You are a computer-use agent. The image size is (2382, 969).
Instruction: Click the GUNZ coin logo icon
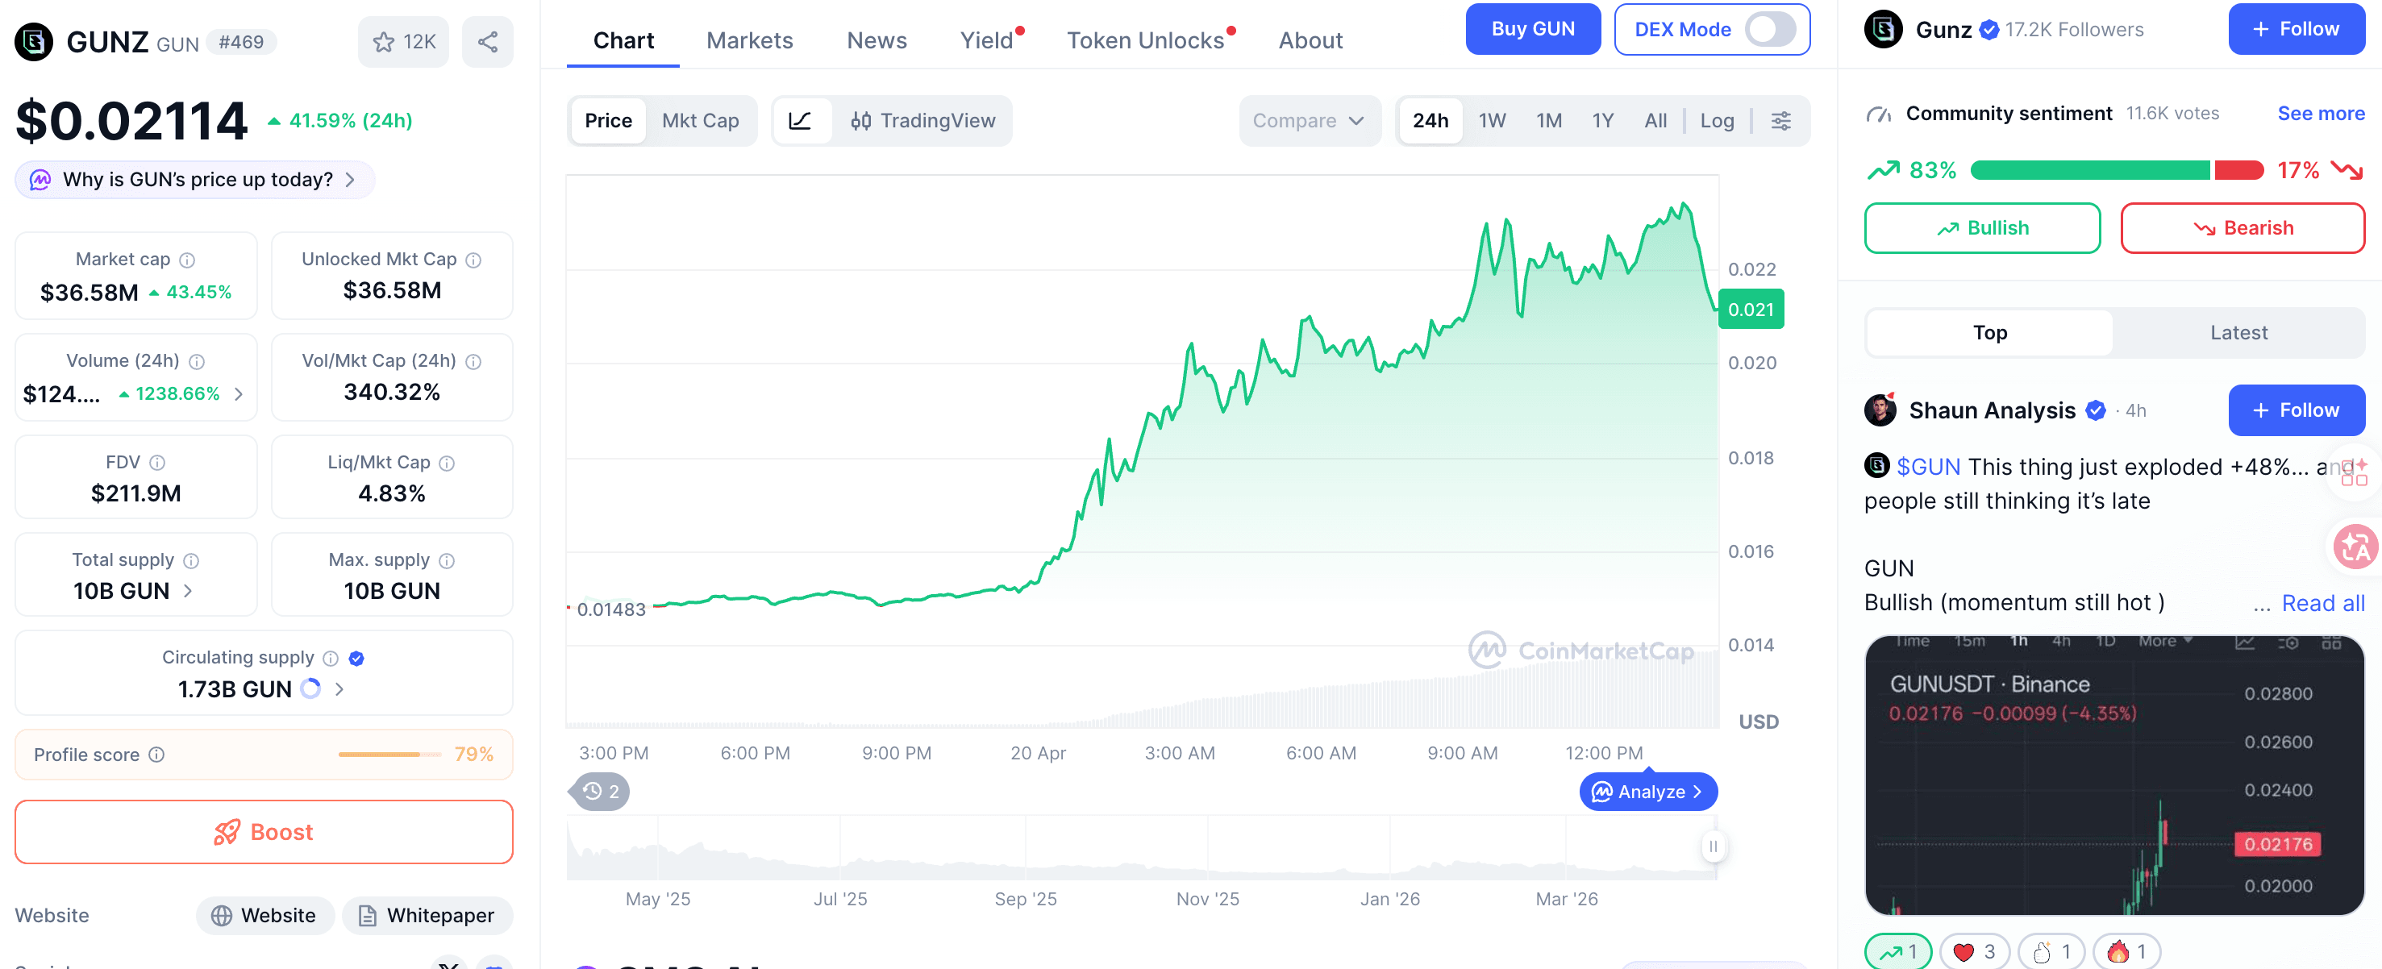click(x=34, y=42)
